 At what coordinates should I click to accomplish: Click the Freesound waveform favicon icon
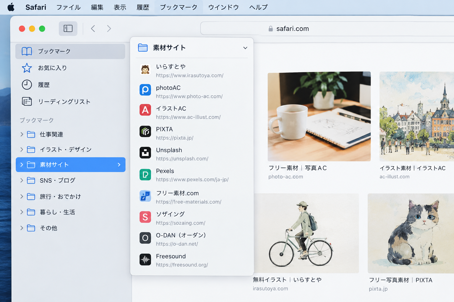click(x=145, y=260)
